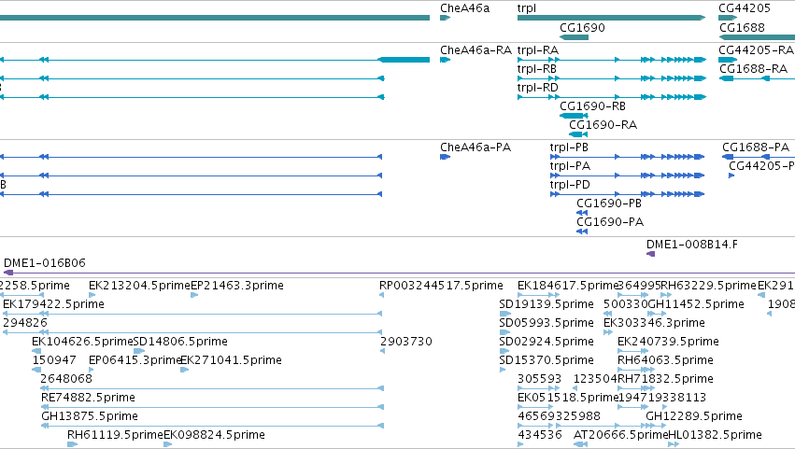
Task: Click the trpl gene bar
Action: point(611,18)
